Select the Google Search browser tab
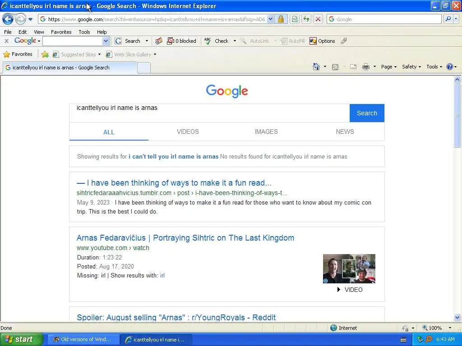Viewport: 462px width, 346px height. tap(70, 68)
